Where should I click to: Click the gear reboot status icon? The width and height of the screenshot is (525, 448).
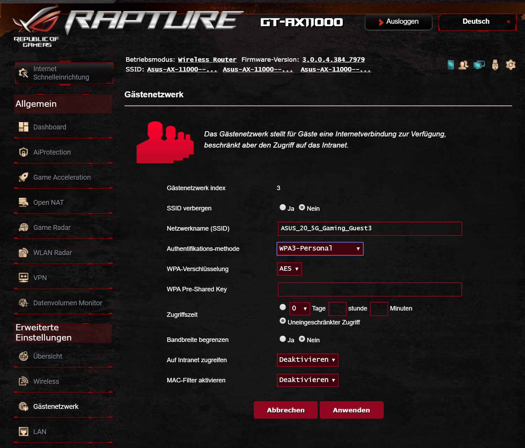click(511, 65)
